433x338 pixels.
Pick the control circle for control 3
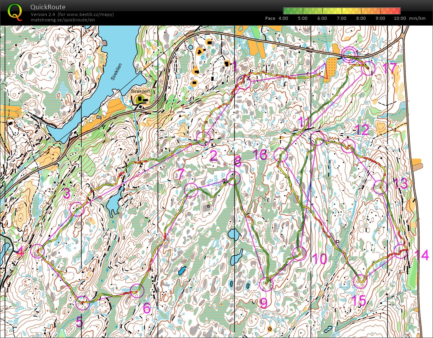tap(77, 209)
